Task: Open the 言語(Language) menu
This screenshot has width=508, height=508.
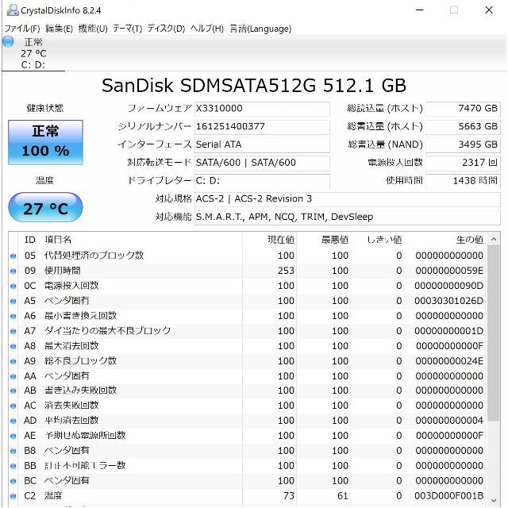Action: click(x=260, y=29)
